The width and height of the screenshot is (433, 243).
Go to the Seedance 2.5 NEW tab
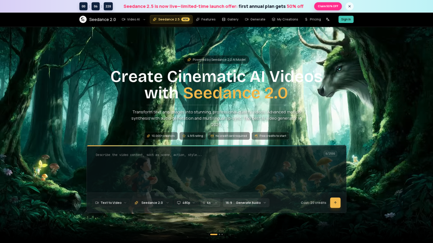(171, 19)
